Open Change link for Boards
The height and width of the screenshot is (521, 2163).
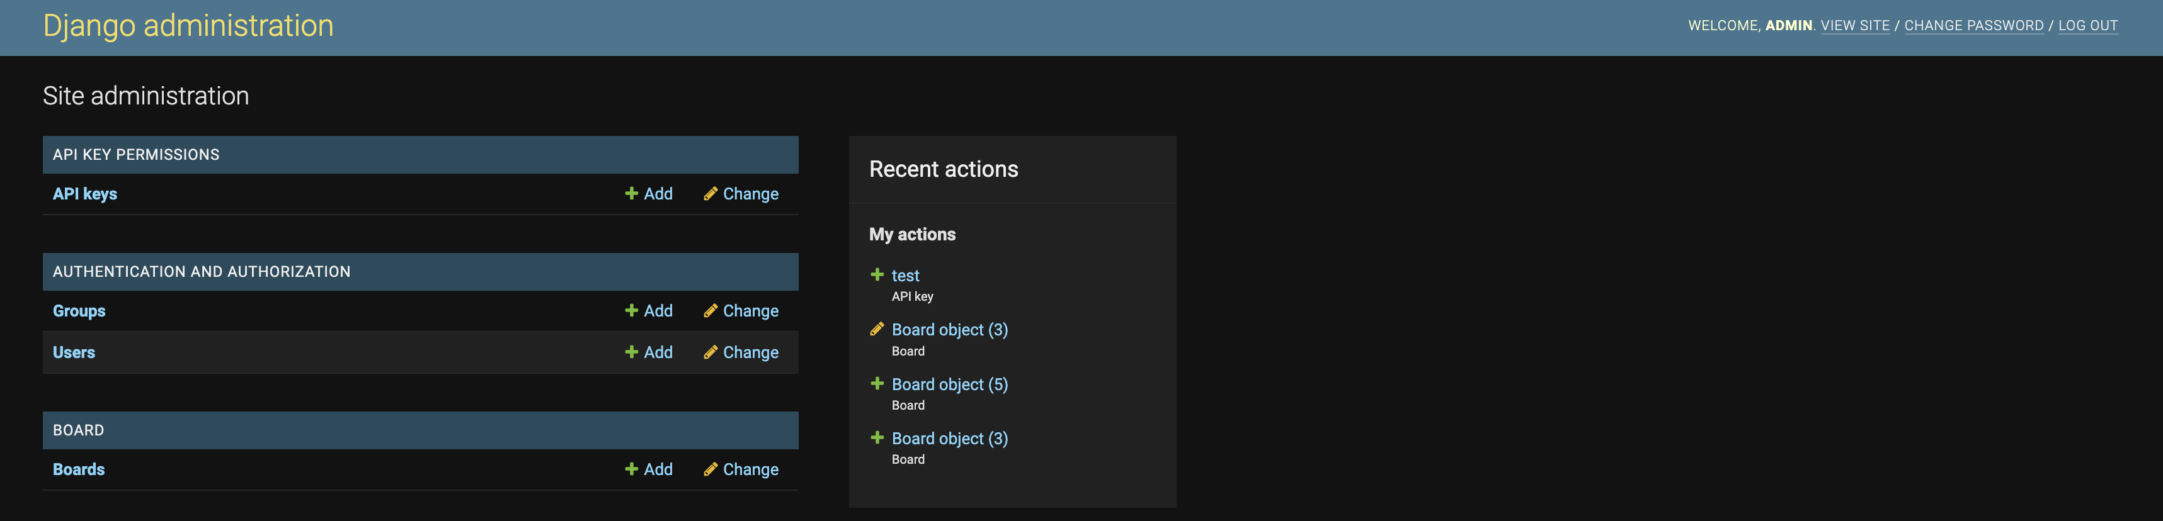[751, 469]
